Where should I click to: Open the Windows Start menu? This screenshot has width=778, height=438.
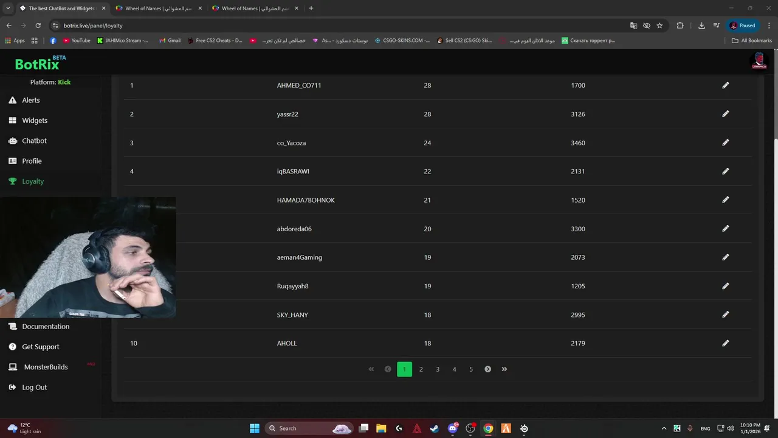254,428
